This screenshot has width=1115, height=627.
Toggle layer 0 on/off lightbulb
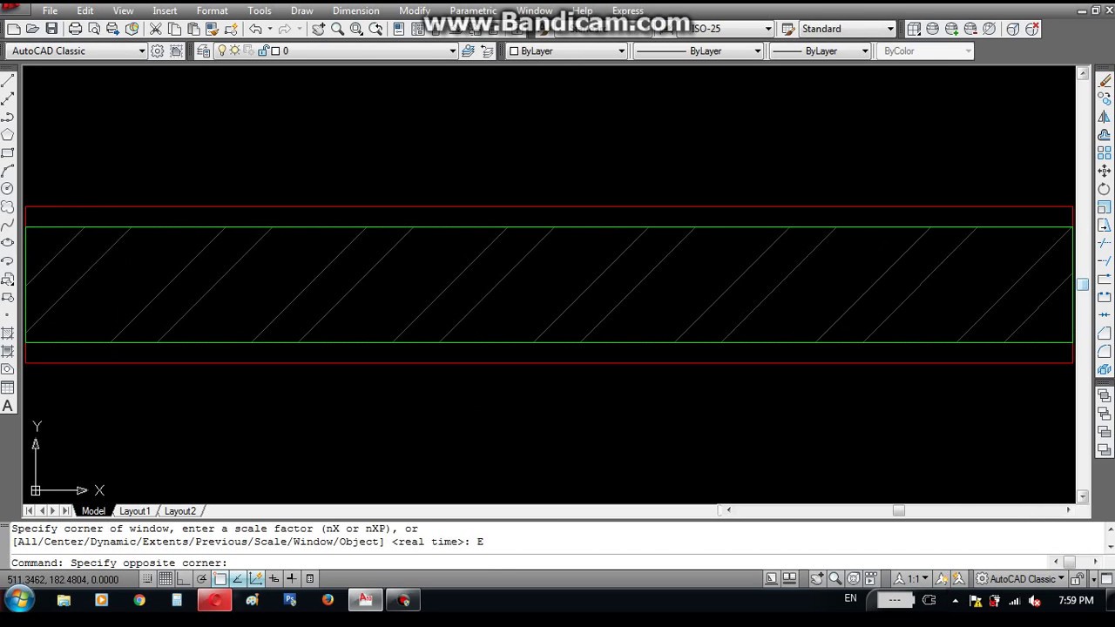click(x=222, y=51)
